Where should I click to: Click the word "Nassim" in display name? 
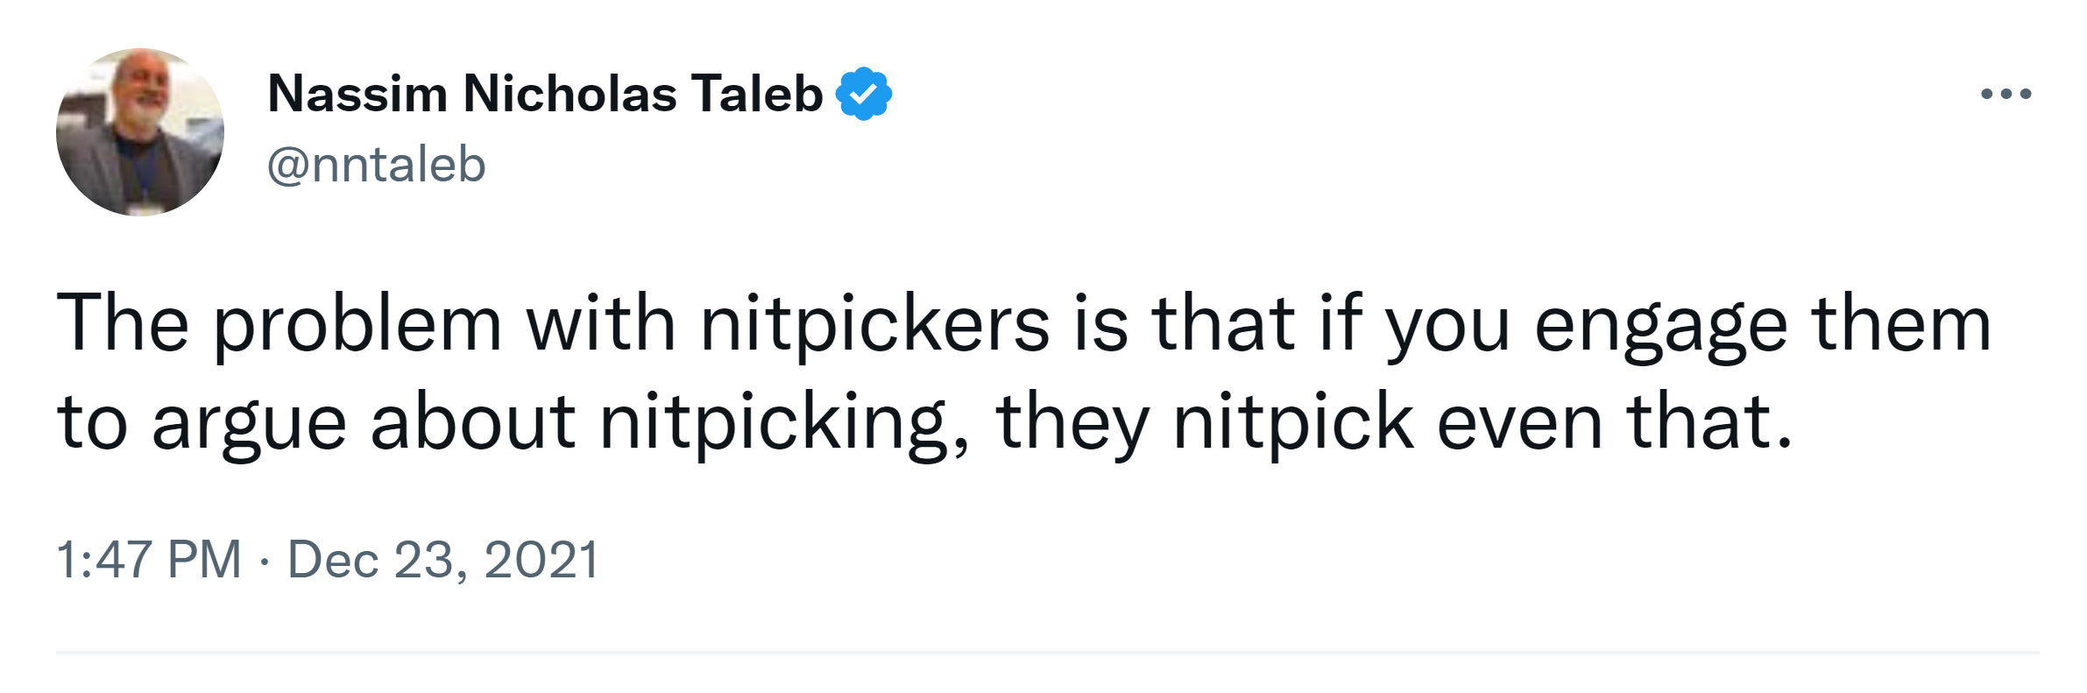[x=357, y=94]
